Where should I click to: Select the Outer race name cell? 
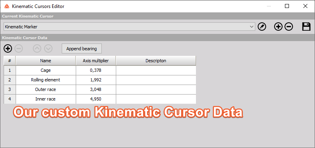[x=46, y=90]
